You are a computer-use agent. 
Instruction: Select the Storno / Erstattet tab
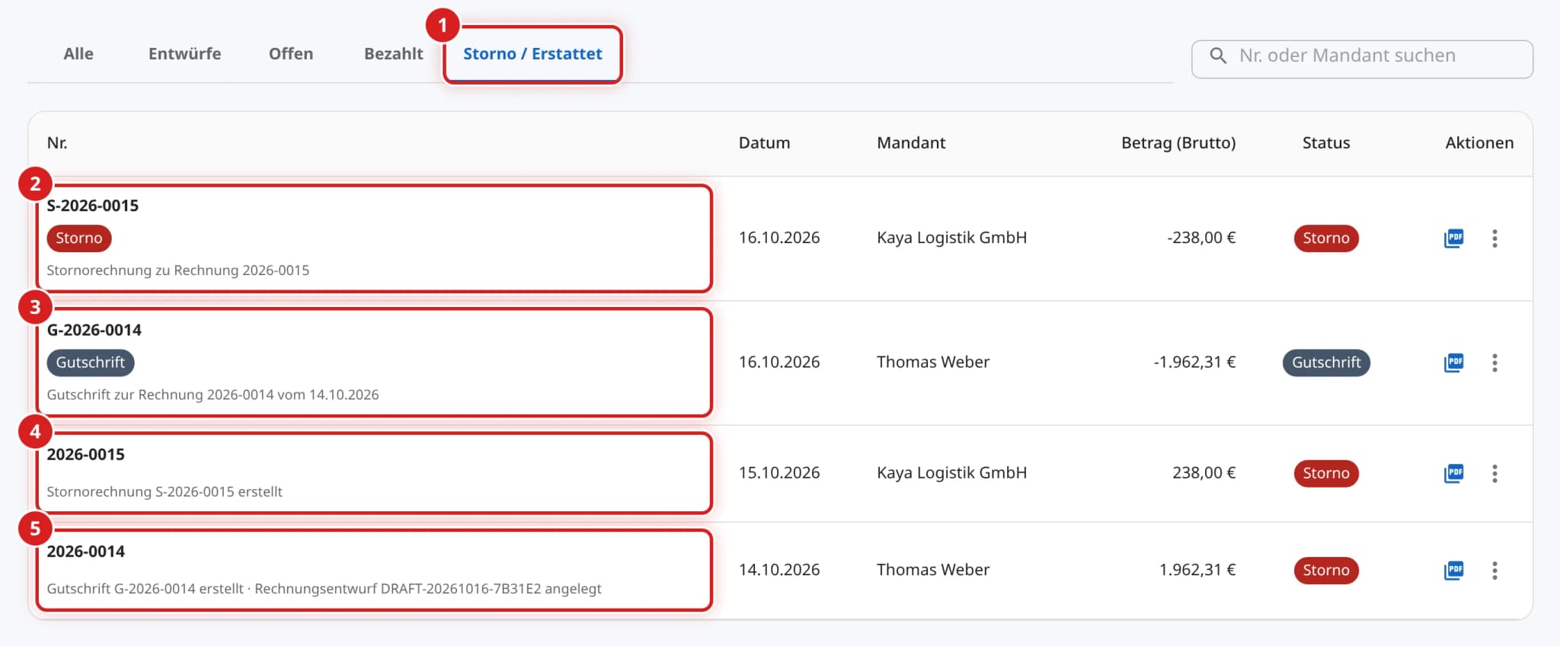(532, 54)
